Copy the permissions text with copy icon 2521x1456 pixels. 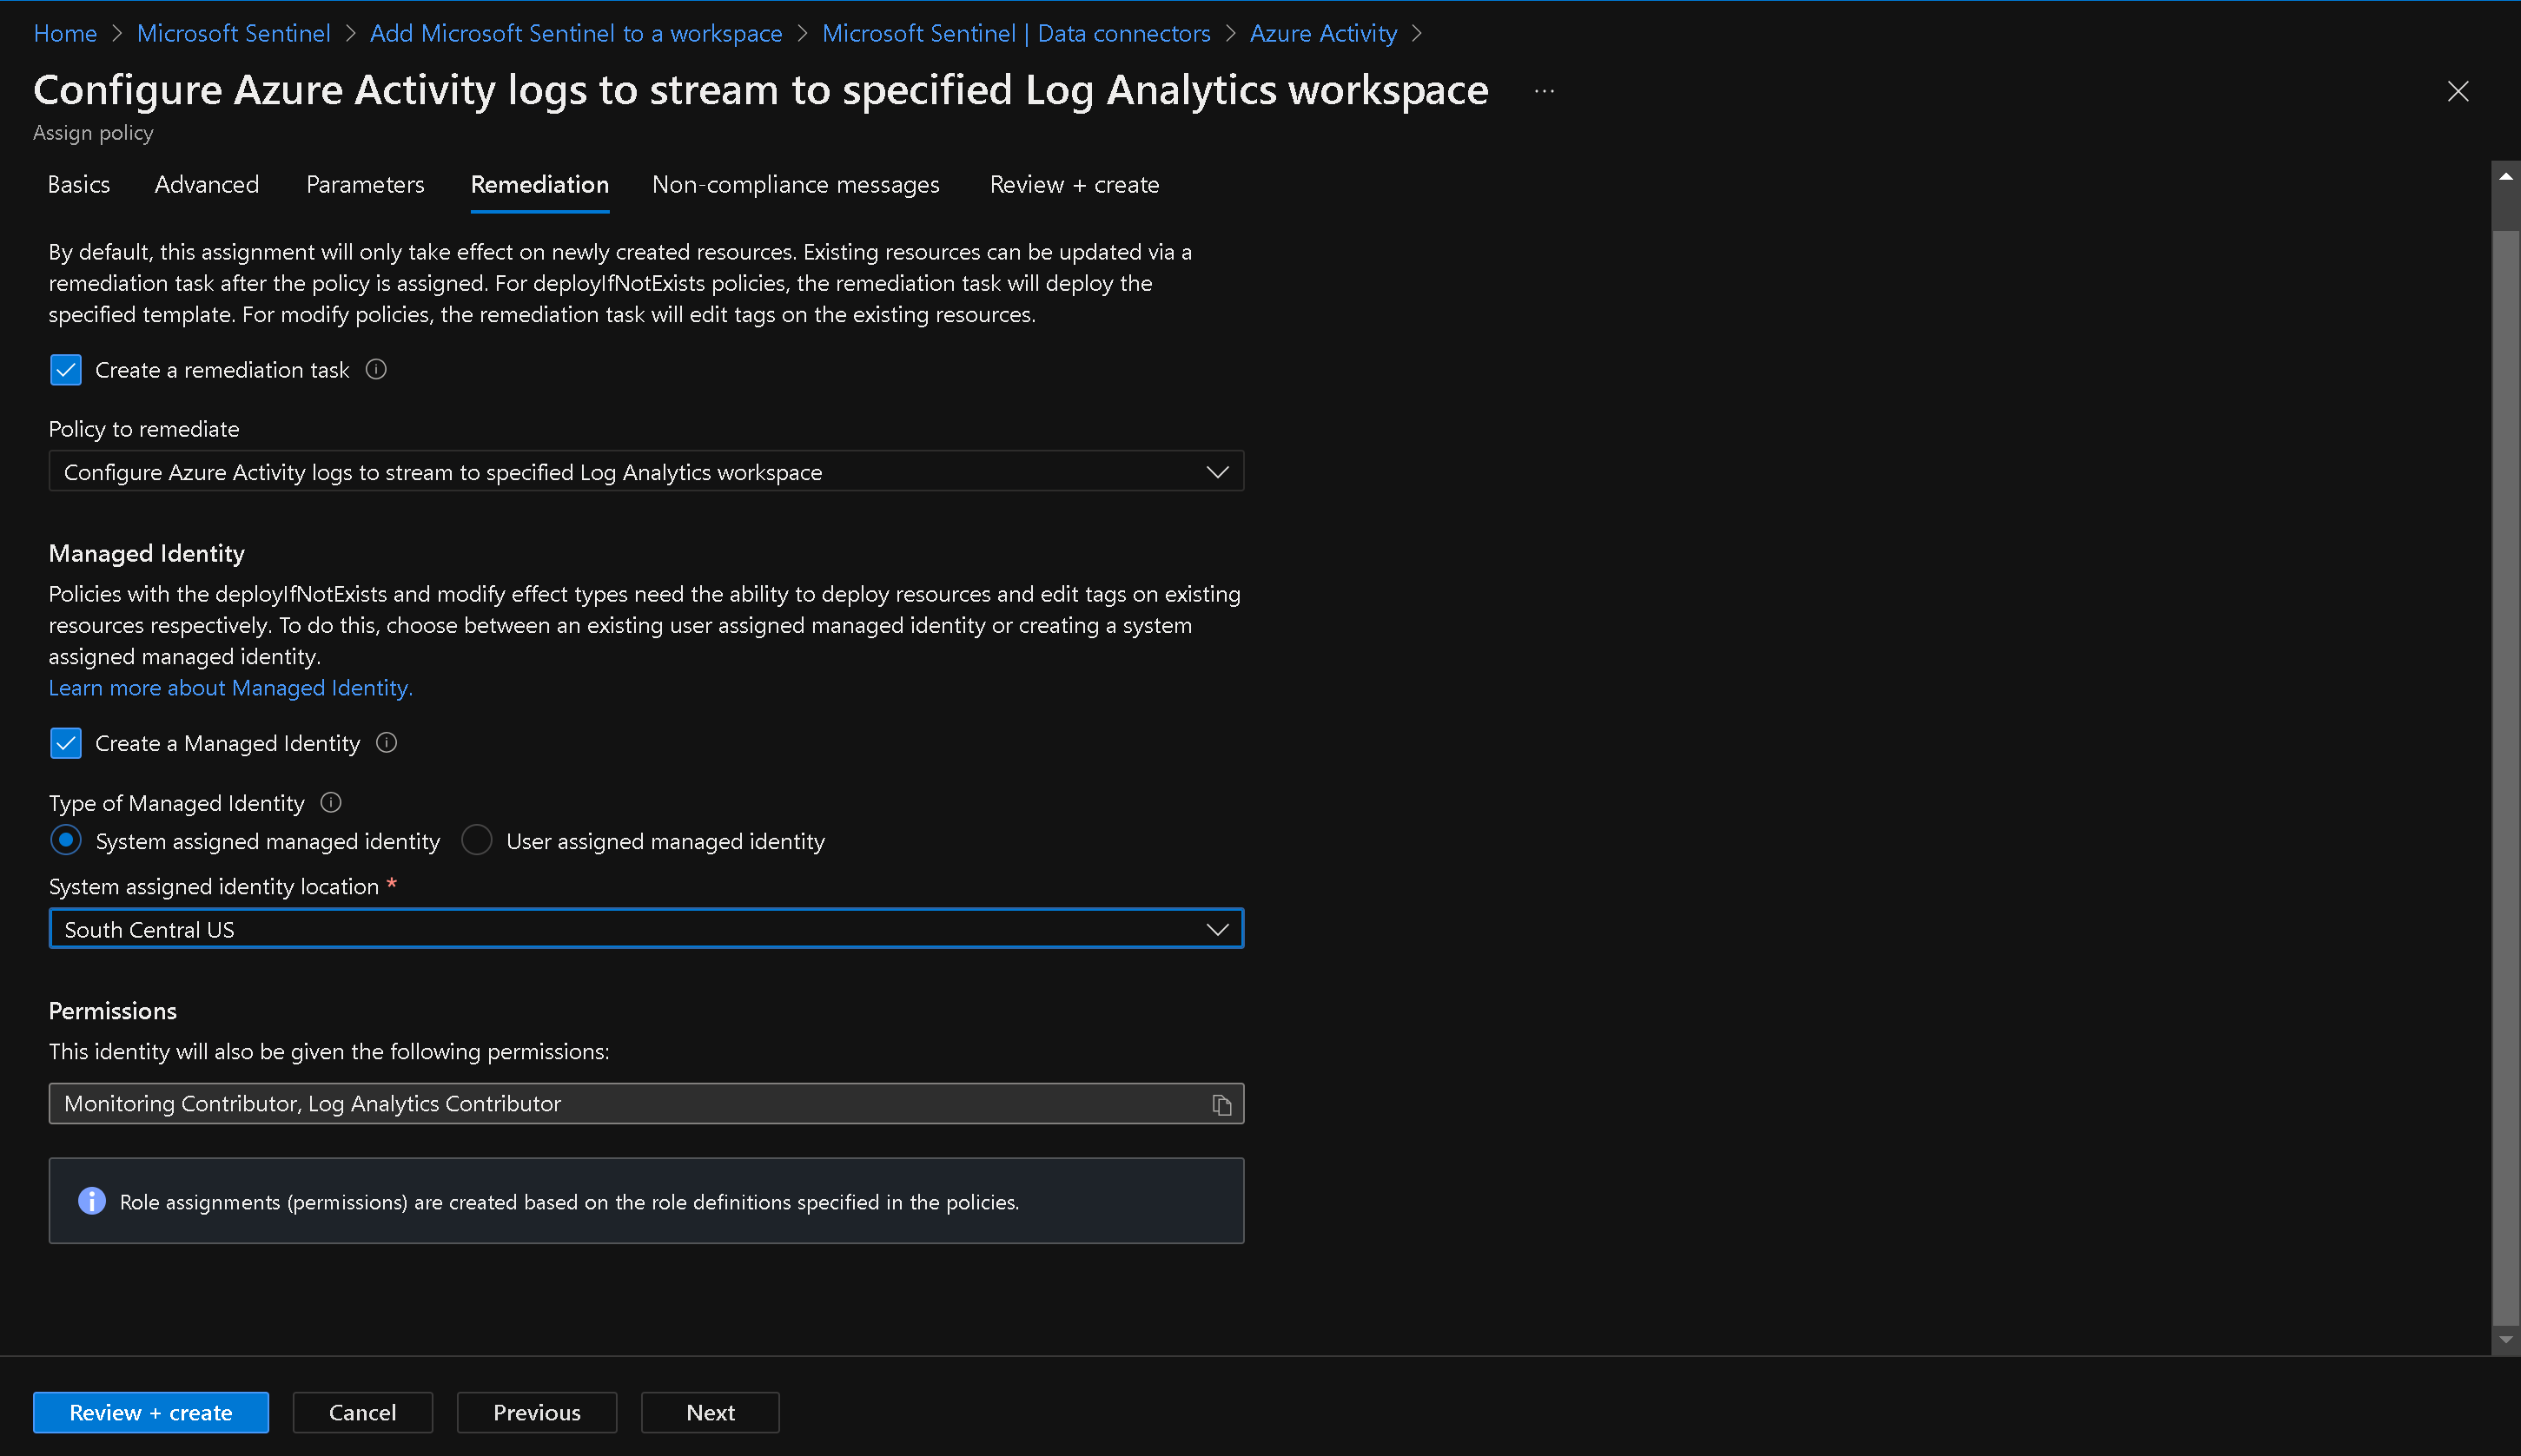point(1221,1104)
